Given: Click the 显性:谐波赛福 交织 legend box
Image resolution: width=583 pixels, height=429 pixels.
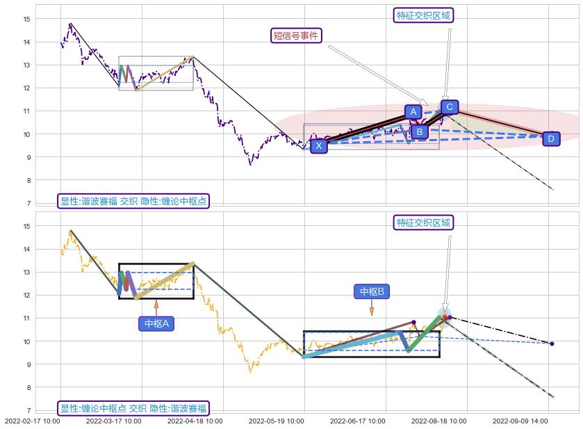Looking at the screenshot, I should tap(133, 201).
